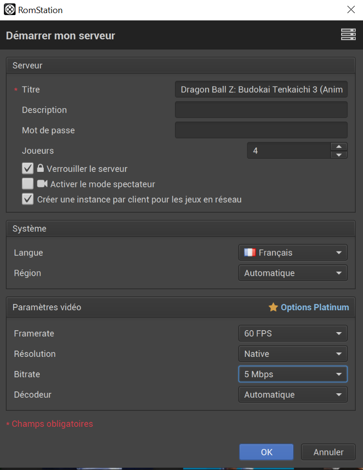Image resolution: width=363 pixels, height=470 pixels.
Task: Click into the Mot de passe field
Action: click(261, 130)
